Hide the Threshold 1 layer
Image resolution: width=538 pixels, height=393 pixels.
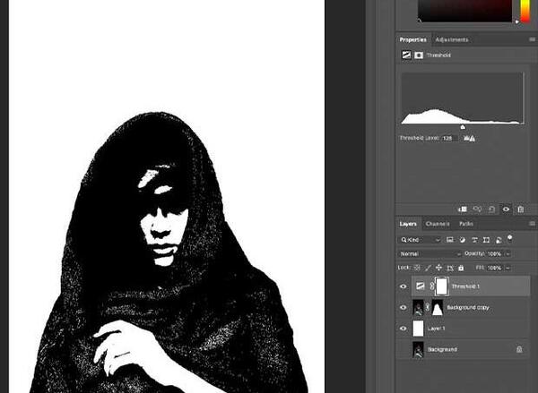coord(403,286)
